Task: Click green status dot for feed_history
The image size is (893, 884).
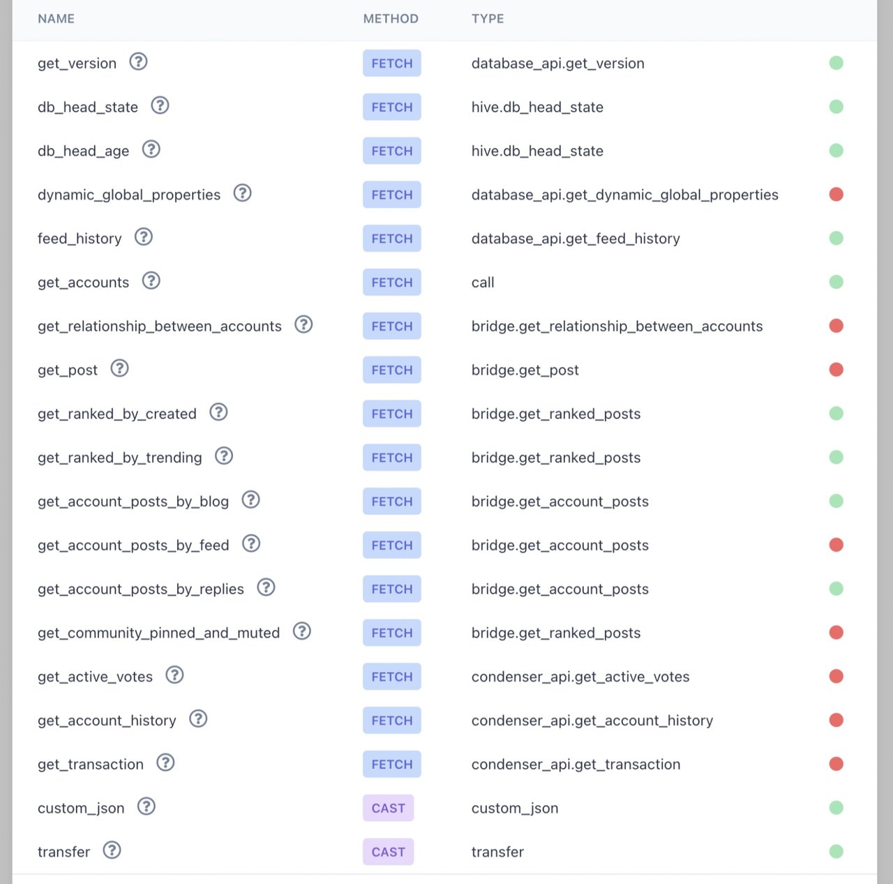Action: [836, 238]
